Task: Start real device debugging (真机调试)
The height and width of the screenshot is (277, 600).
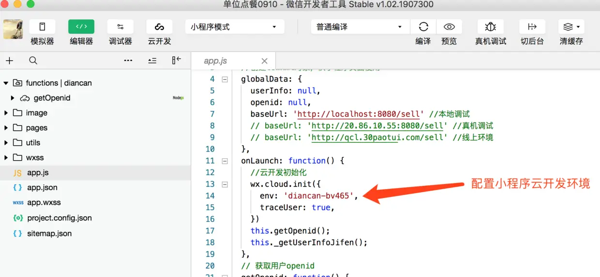Action: [491, 27]
